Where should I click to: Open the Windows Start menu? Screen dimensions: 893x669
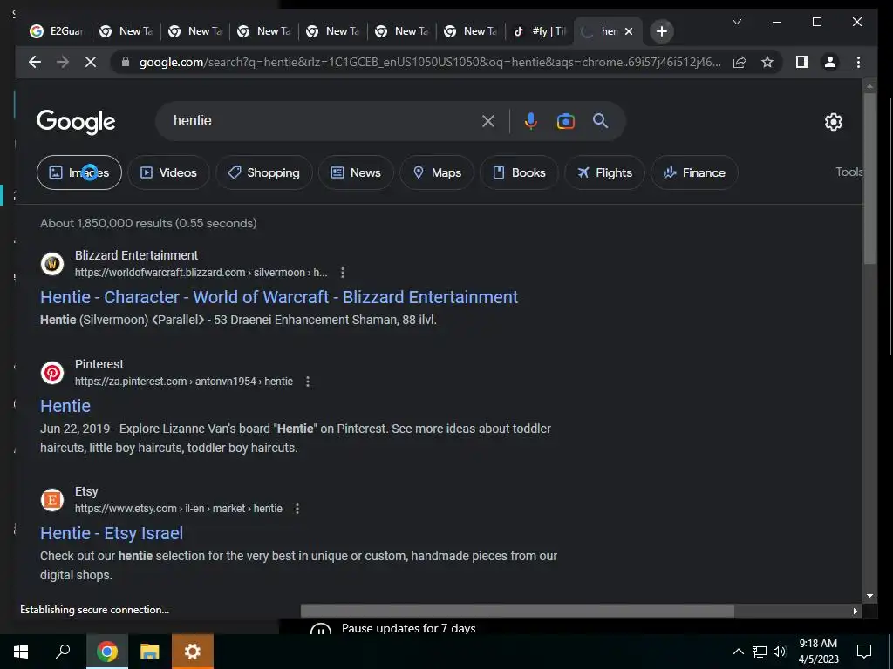click(21, 652)
